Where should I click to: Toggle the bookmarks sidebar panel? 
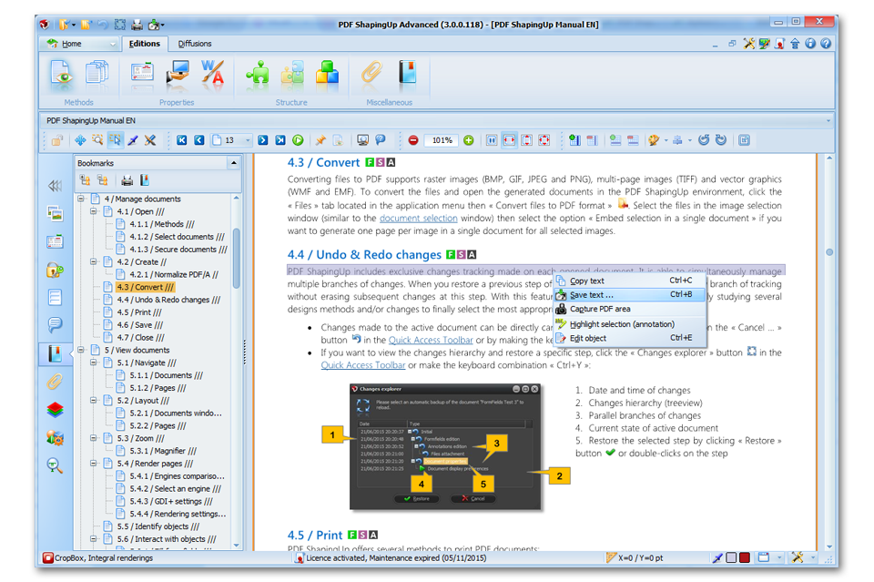coord(55,353)
